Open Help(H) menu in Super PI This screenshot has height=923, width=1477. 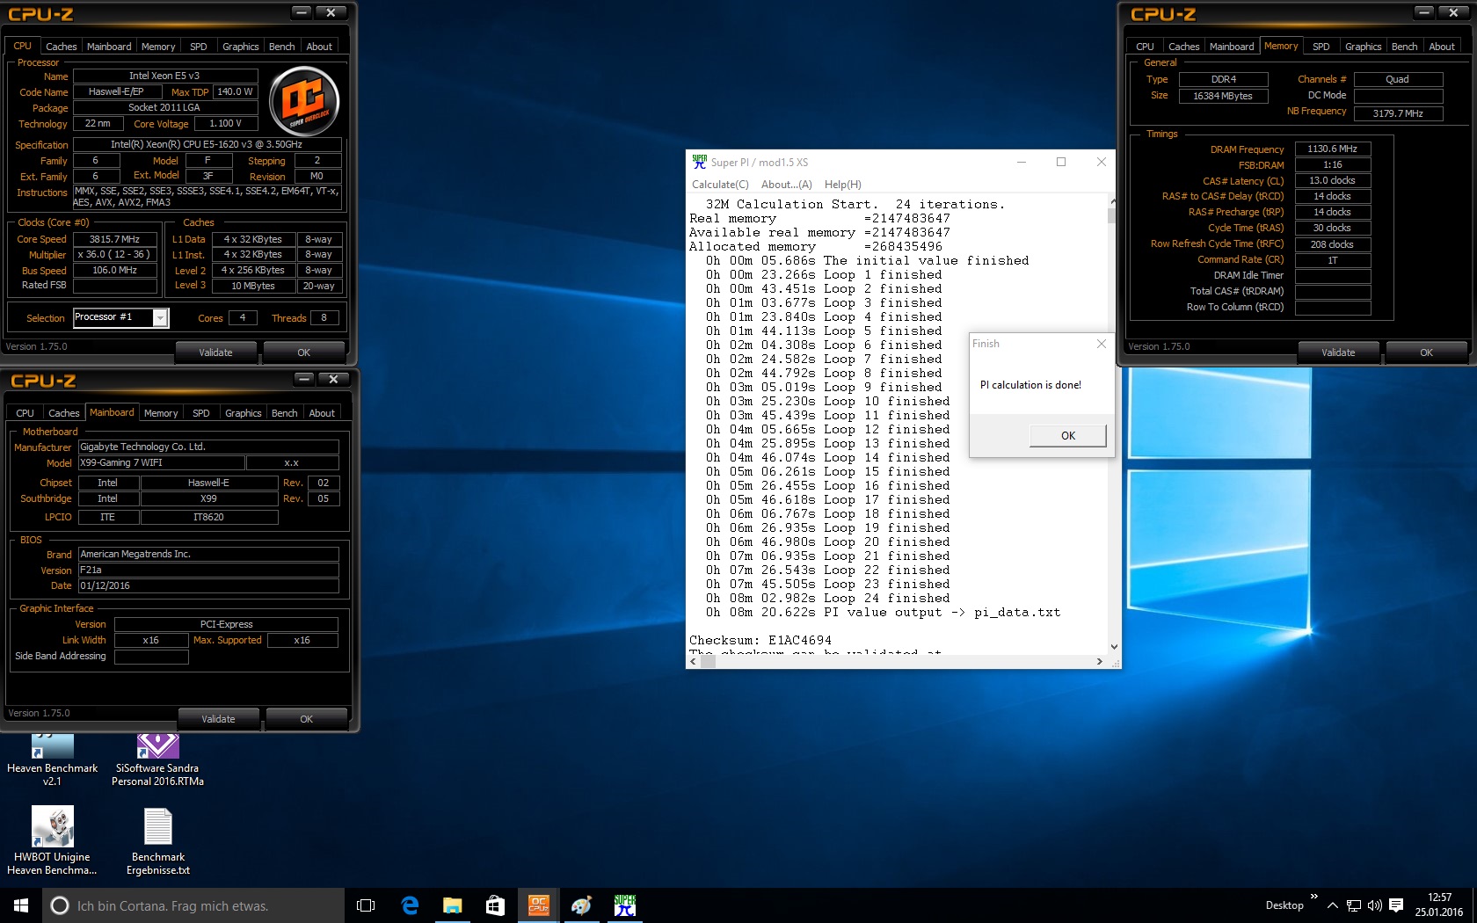tap(842, 185)
